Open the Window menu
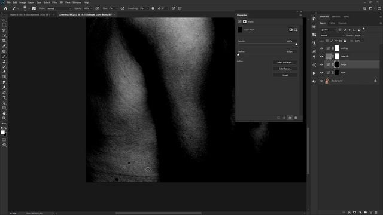The image size is (383, 215). tap(77, 2)
